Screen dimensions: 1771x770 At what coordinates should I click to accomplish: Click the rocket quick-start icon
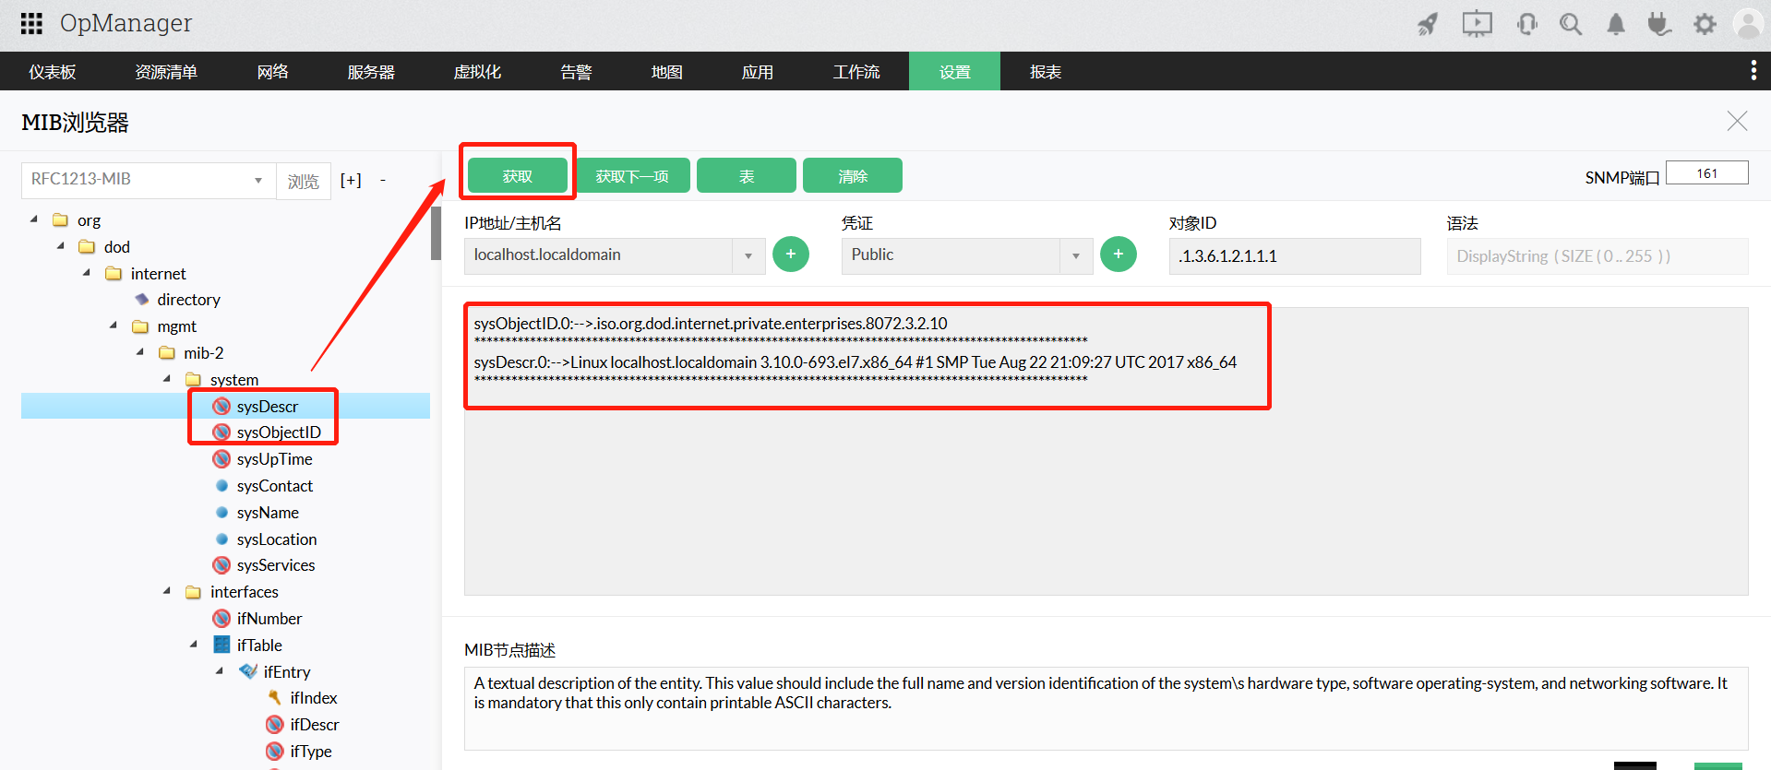pyautogui.click(x=1428, y=24)
